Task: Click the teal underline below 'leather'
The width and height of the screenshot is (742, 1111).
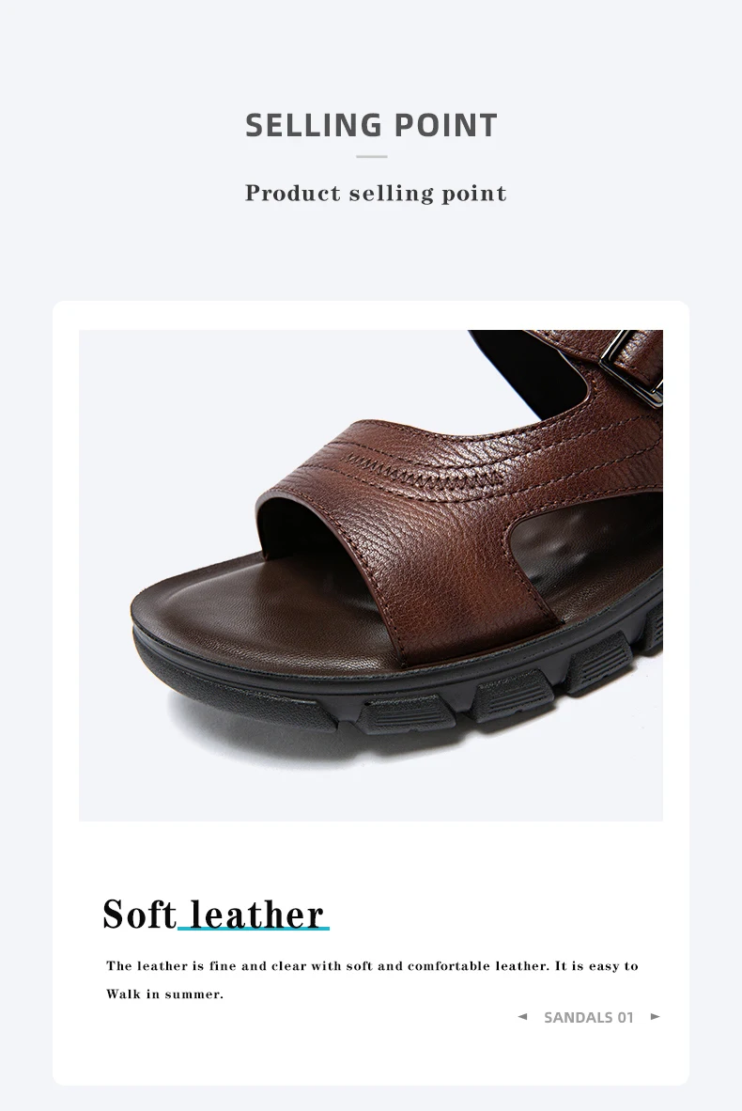Action: tap(254, 929)
